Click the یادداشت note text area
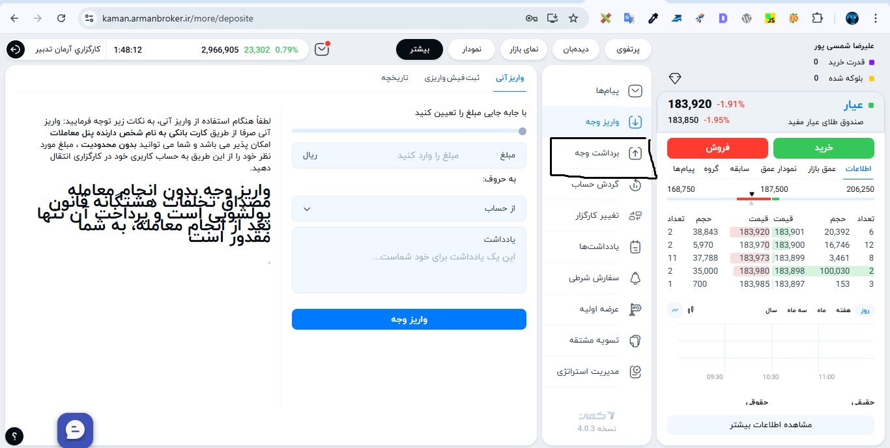Image resolution: width=890 pixels, height=448 pixels. point(409,260)
